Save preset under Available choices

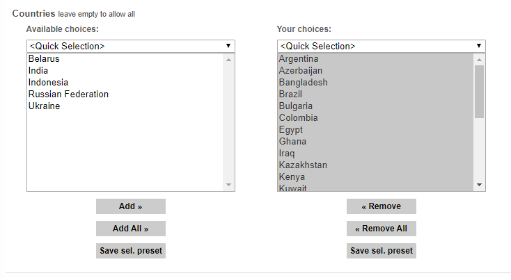(130, 251)
